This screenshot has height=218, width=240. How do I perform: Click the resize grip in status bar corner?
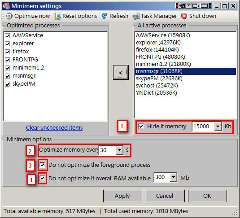point(235,213)
